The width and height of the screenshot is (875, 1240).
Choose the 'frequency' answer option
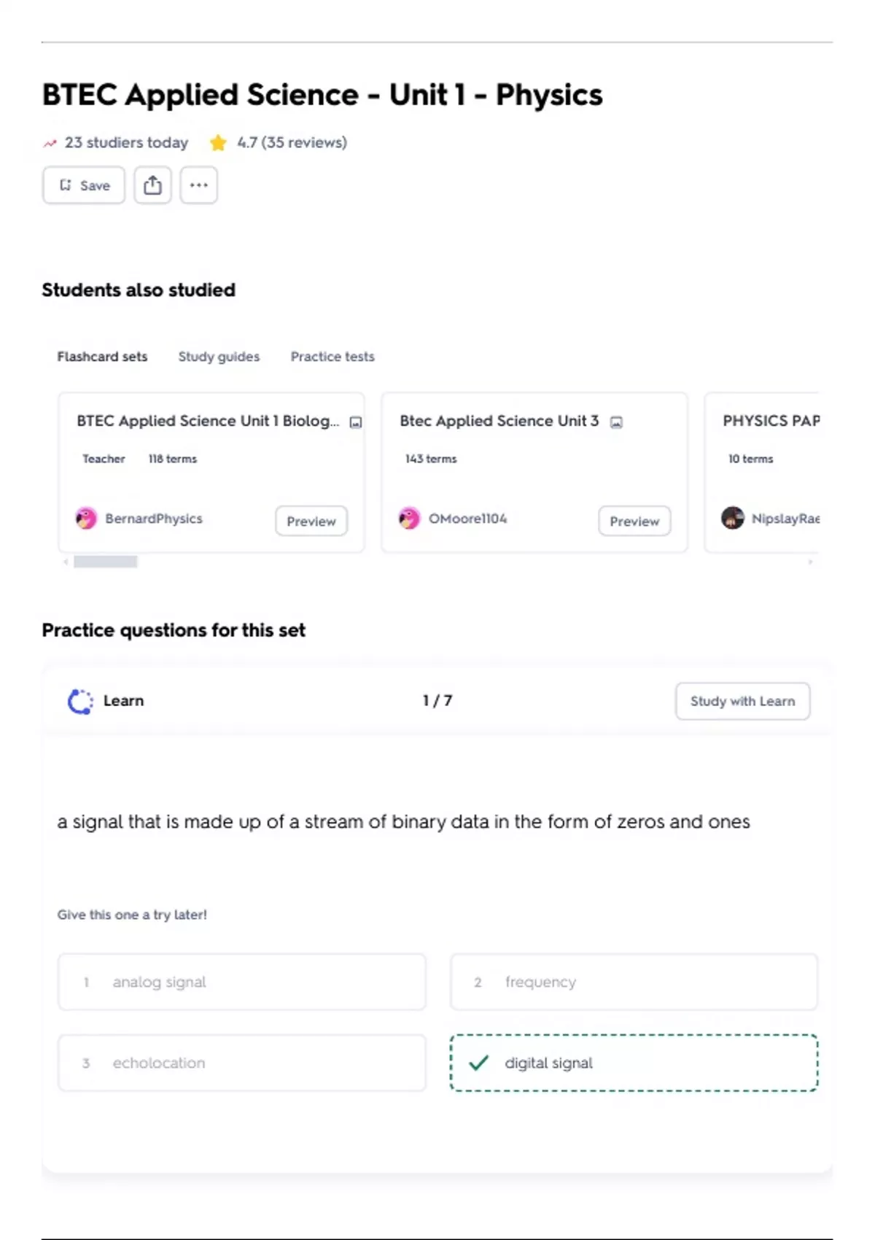(x=634, y=982)
